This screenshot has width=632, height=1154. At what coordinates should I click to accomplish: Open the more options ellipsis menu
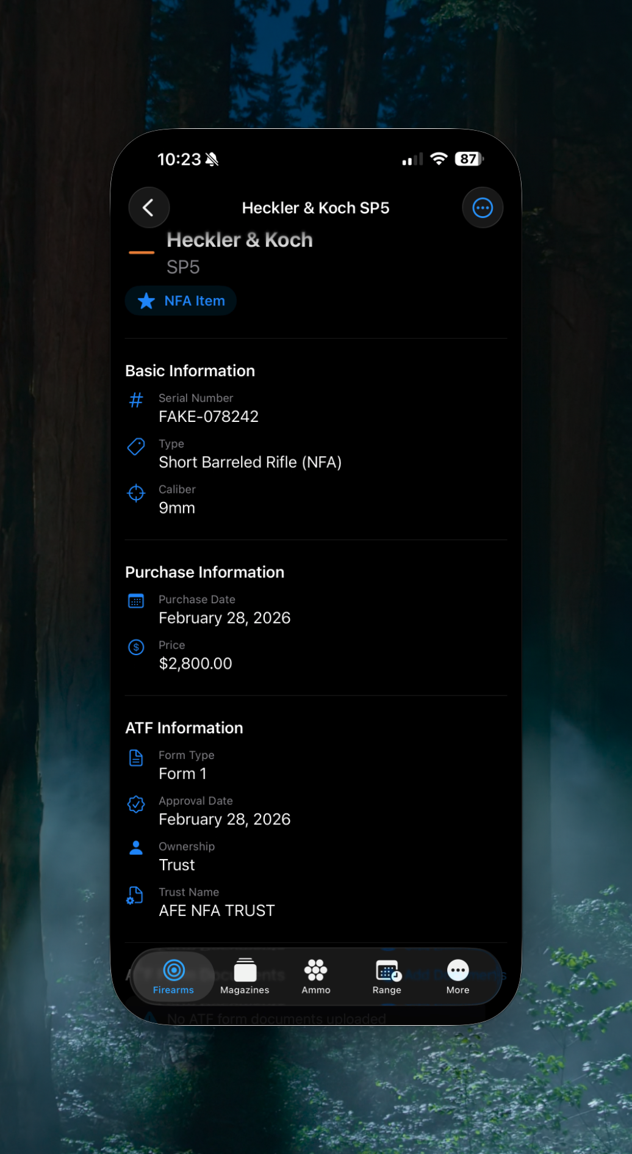click(483, 208)
